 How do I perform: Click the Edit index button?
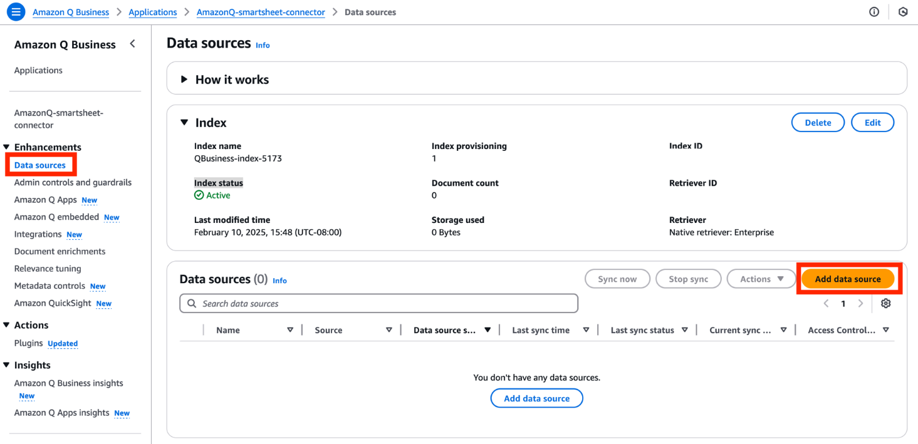[872, 123]
